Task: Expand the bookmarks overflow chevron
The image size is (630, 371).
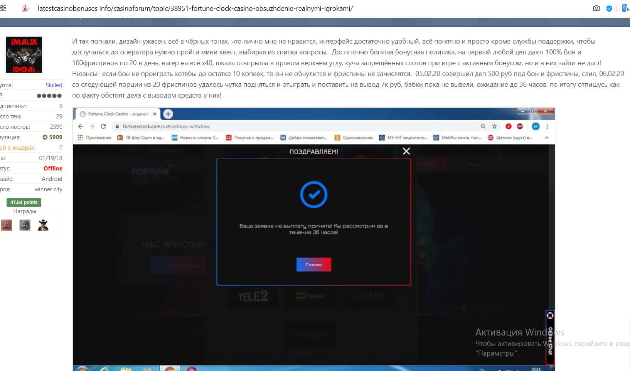Action: 546,137
